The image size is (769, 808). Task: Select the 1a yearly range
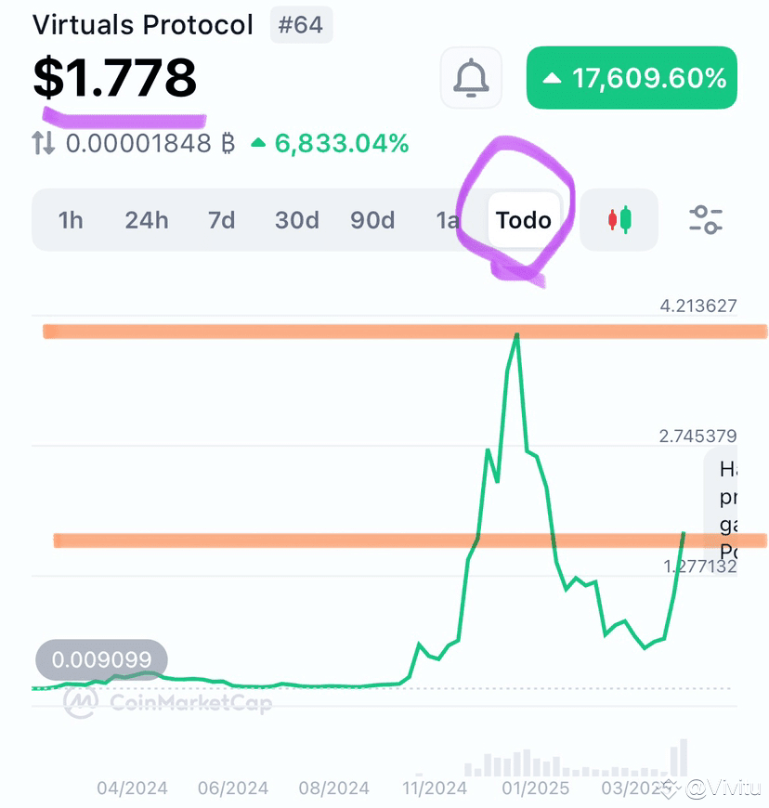point(448,220)
